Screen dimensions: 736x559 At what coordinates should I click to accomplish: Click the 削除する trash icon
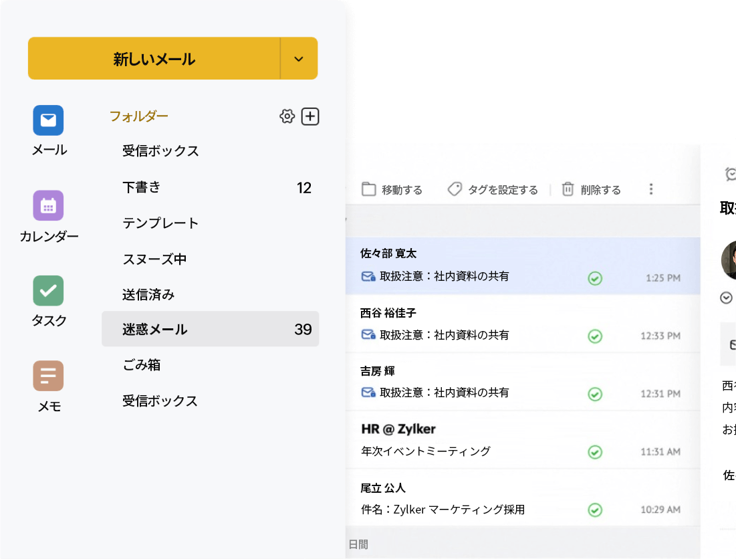(x=568, y=189)
